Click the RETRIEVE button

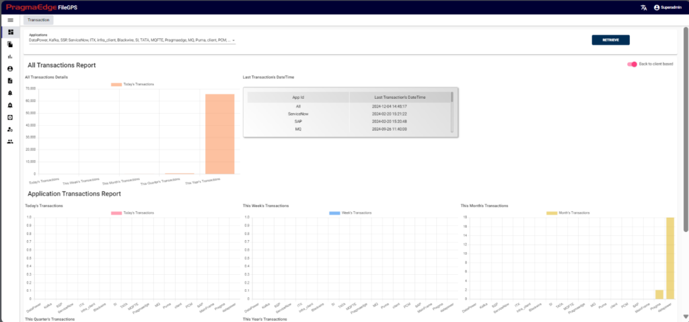point(610,40)
